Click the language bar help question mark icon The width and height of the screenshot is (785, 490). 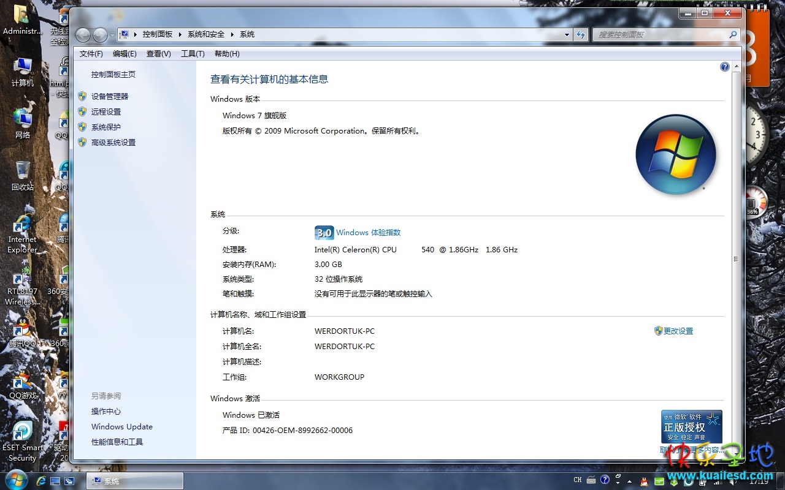coord(605,480)
